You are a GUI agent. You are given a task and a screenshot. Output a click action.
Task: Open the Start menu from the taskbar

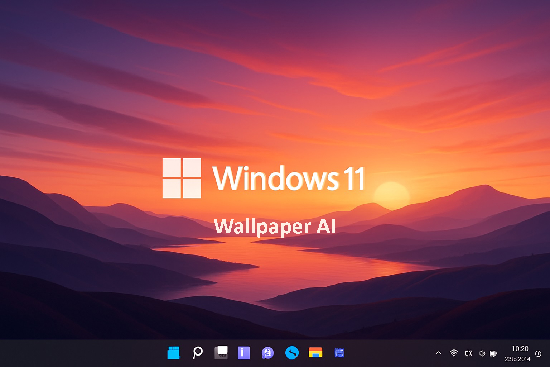(174, 353)
